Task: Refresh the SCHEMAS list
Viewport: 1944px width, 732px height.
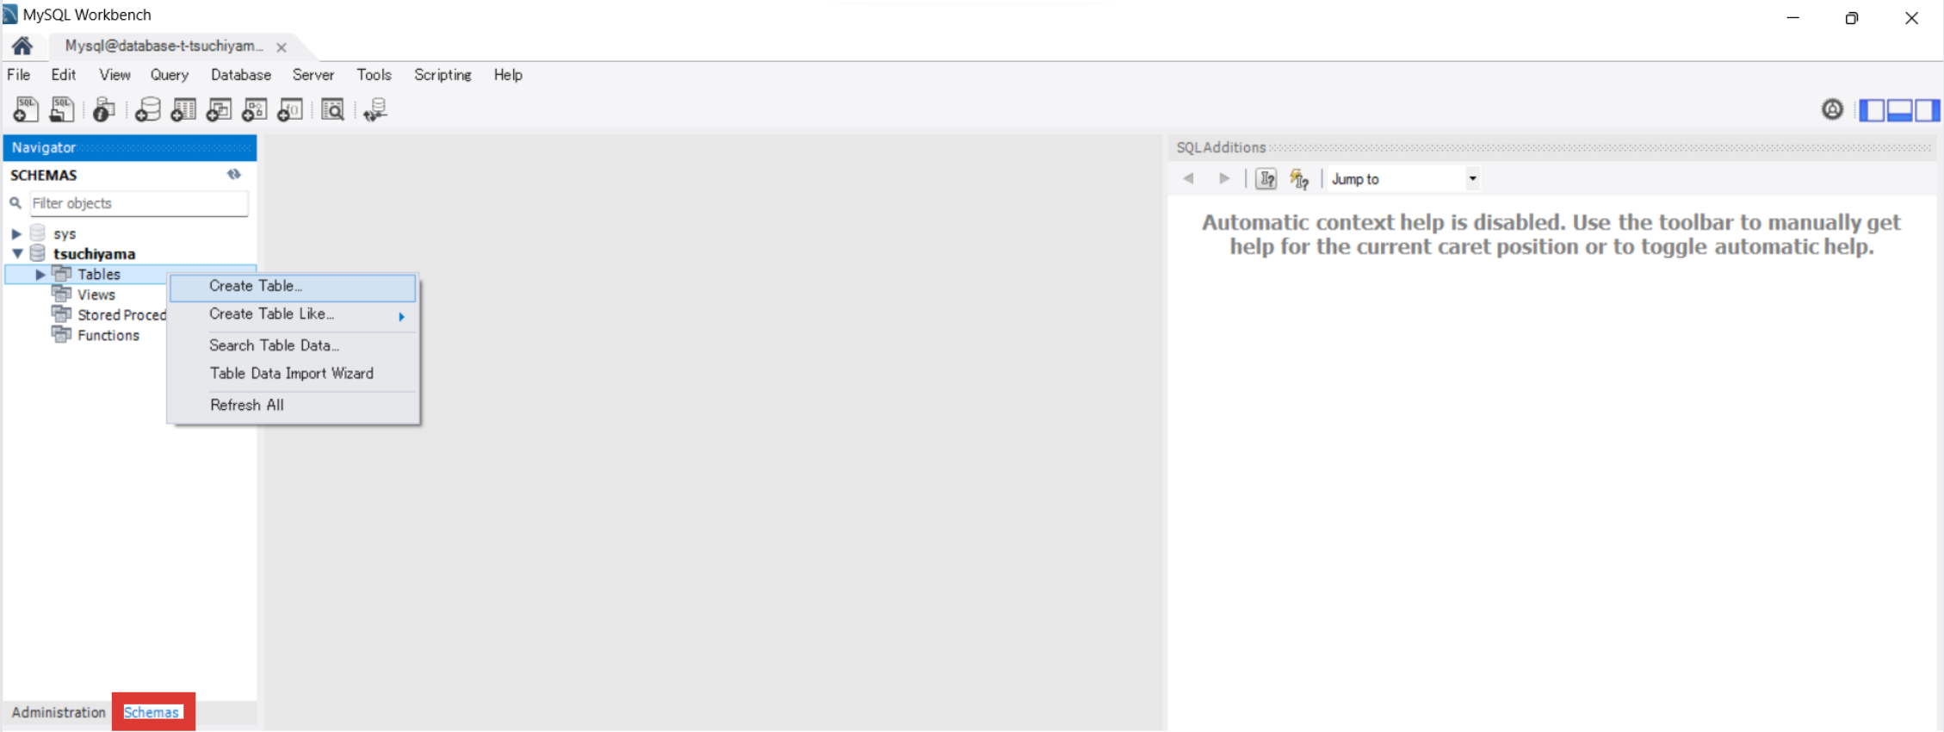Action: [234, 174]
